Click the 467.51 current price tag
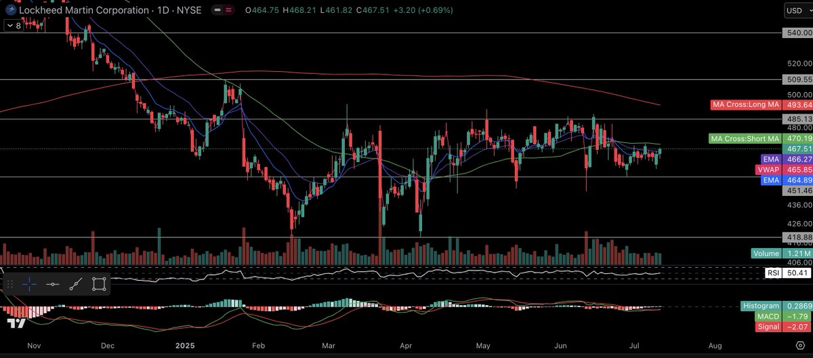Image resolution: width=813 pixels, height=358 pixels. (797, 148)
